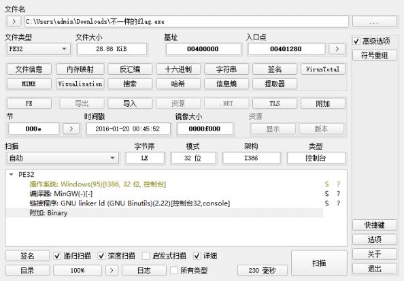Select the 编译器 MinGW result row
Screen dimensions: 404x281
click(x=164, y=194)
